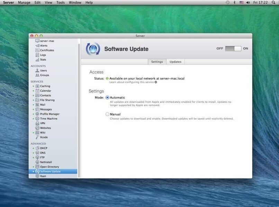Click the Xcode hammer icon

37,137
